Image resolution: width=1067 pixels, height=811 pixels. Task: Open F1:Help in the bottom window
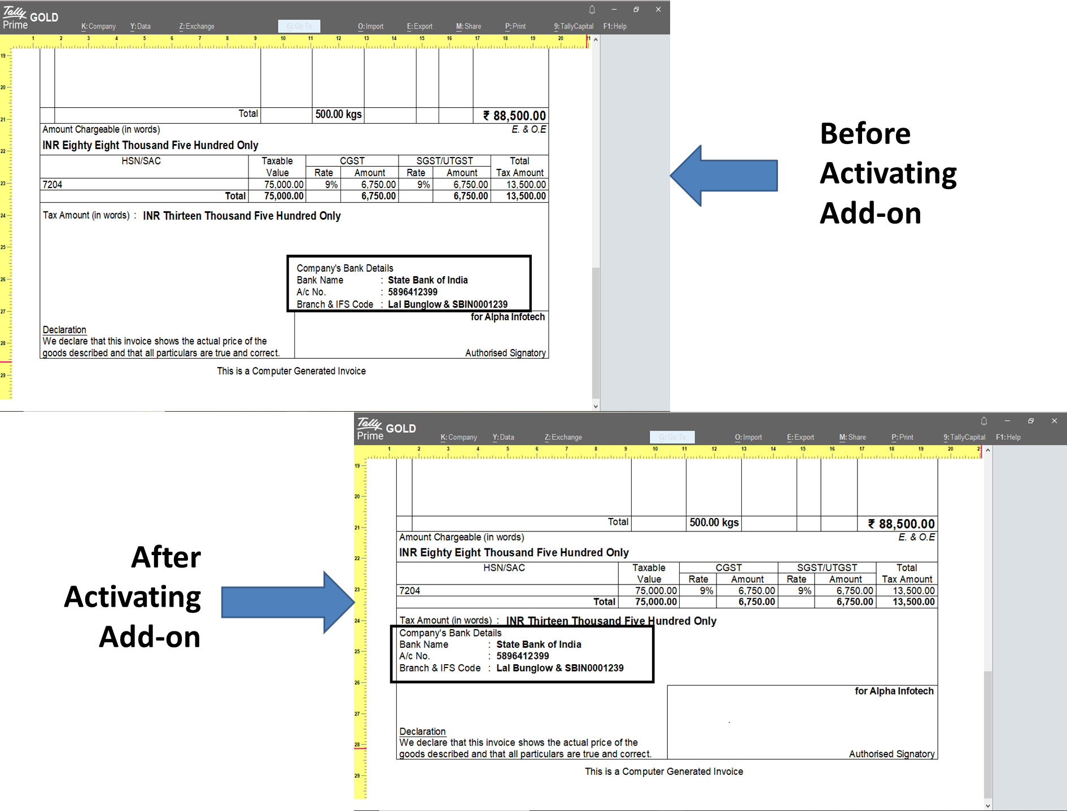coord(1008,438)
